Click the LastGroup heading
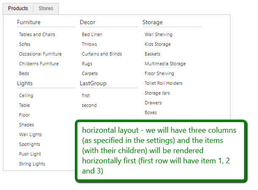 click(x=93, y=83)
